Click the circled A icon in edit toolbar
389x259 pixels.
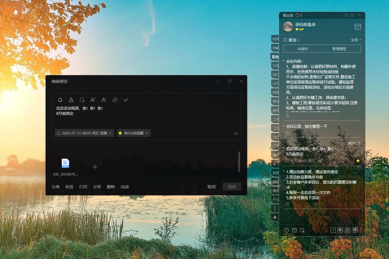point(115,100)
